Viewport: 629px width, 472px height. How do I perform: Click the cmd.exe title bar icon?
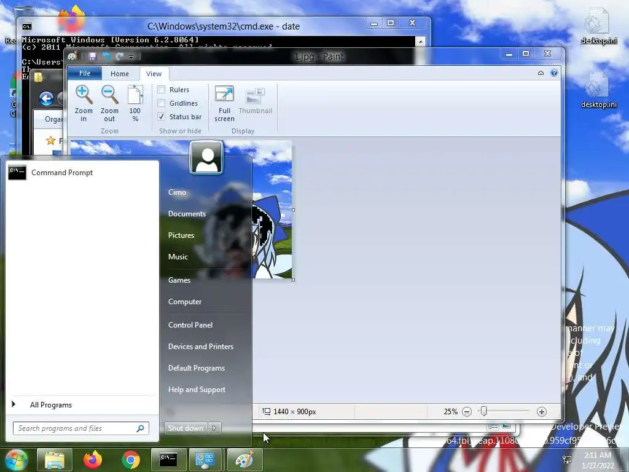27,26
